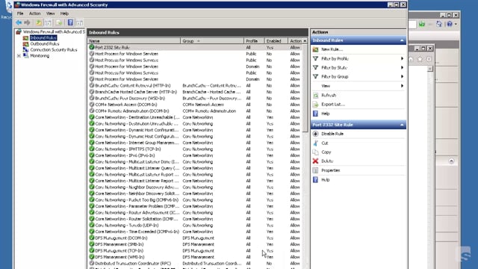
Task: Click the Outbound Rules tree icon
Action: [x=26, y=44]
